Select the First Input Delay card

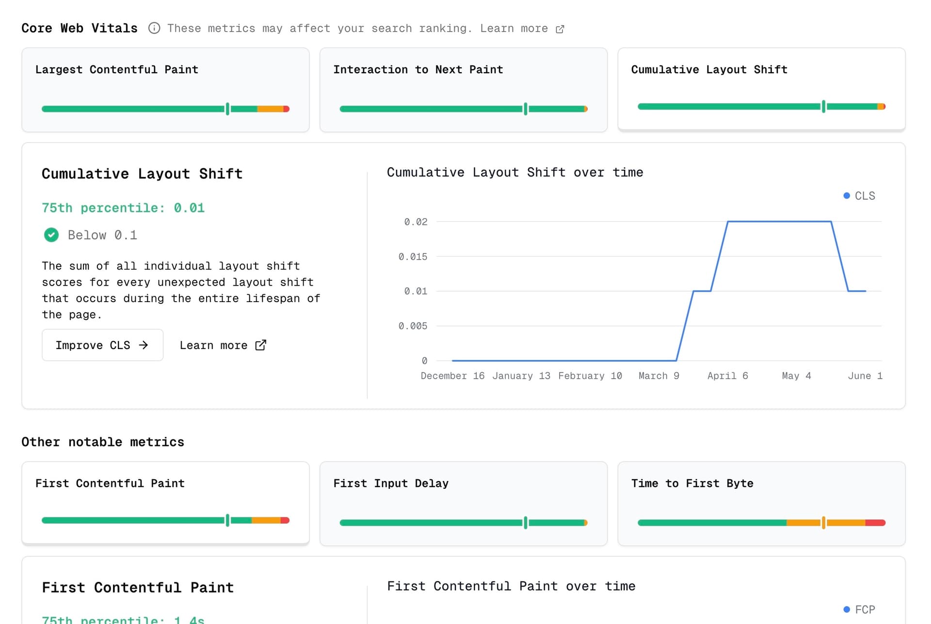[463, 503]
